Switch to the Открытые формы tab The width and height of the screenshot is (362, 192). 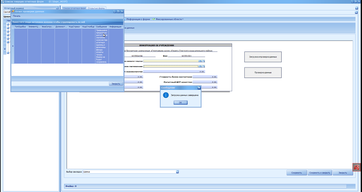(96, 8)
